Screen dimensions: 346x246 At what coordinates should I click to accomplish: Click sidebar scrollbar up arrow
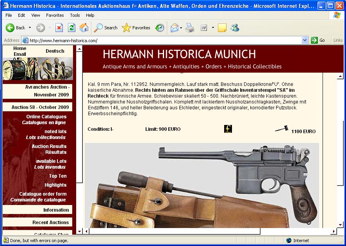click(79, 49)
